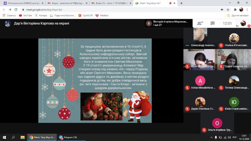
Task: Click Ольга Ігорівна avatar tile
Action: pyautogui.click(x=217, y=123)
